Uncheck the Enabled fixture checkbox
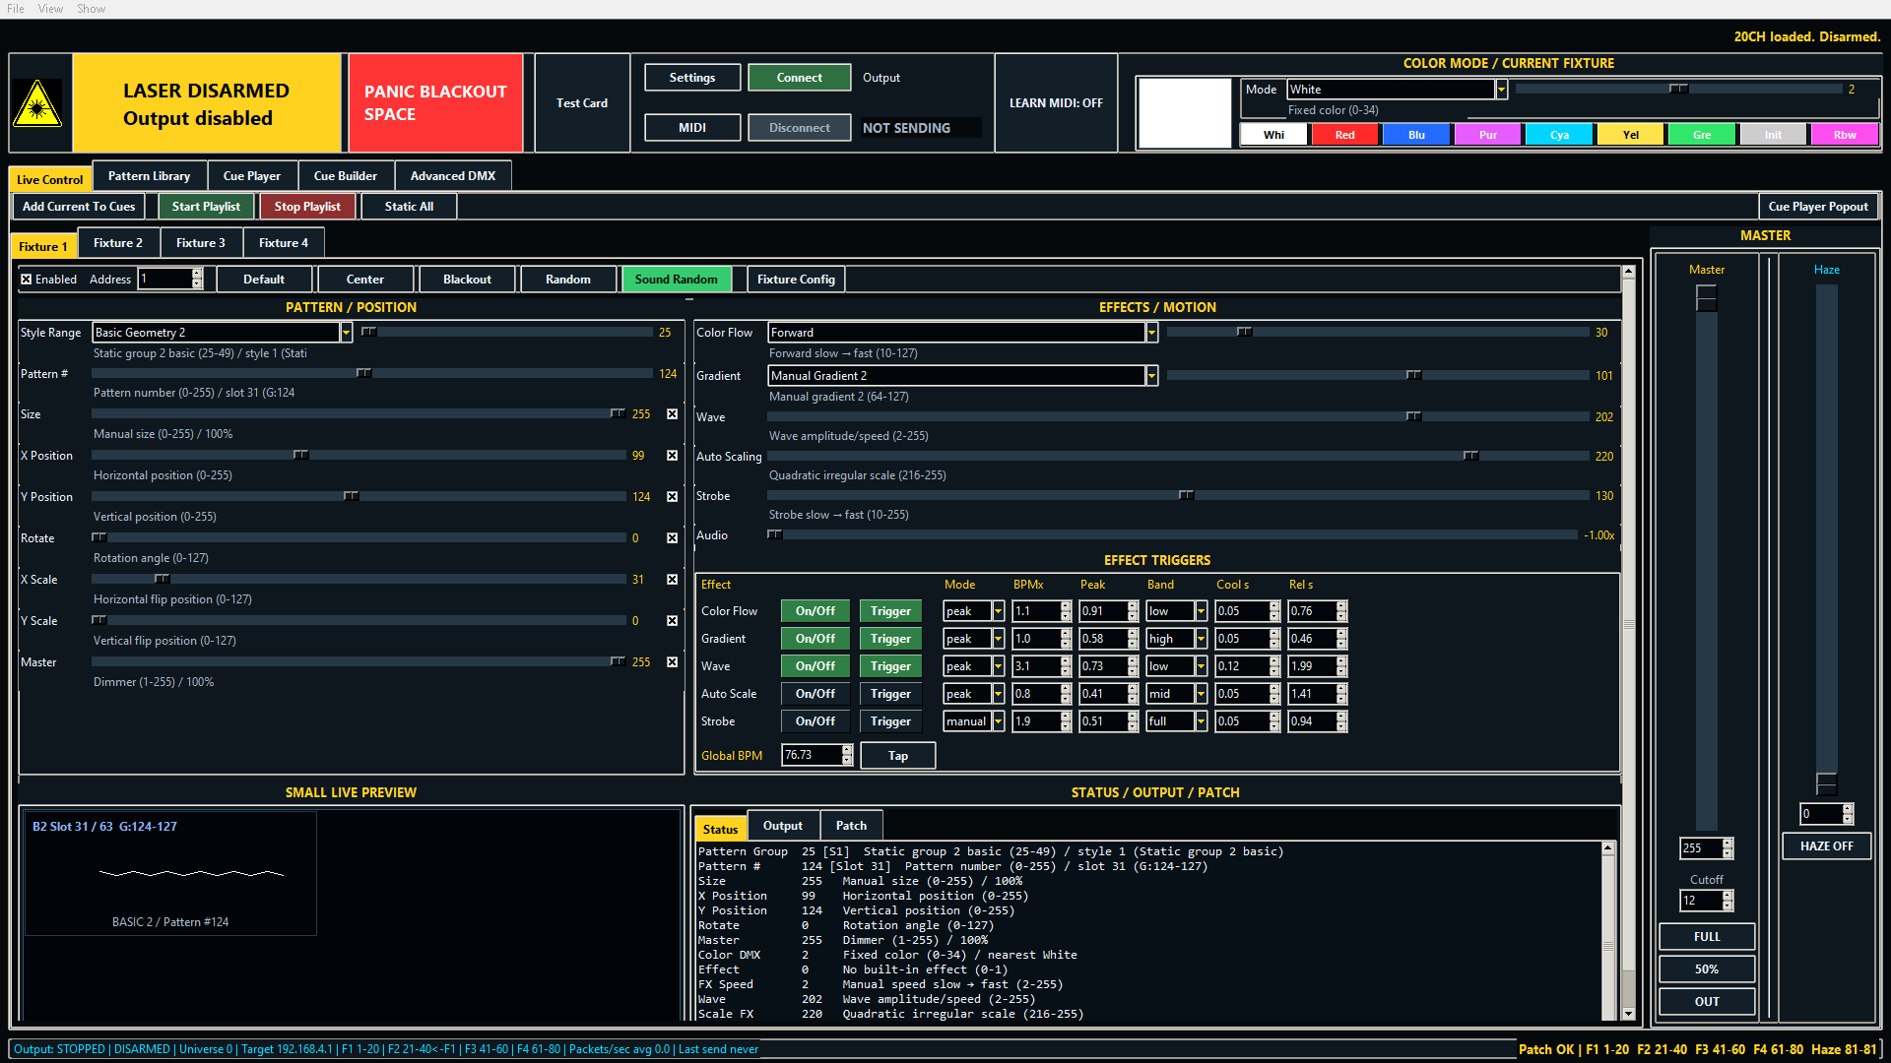Viewport: 1891px width, 1063px height. click(x=27, y=280)
